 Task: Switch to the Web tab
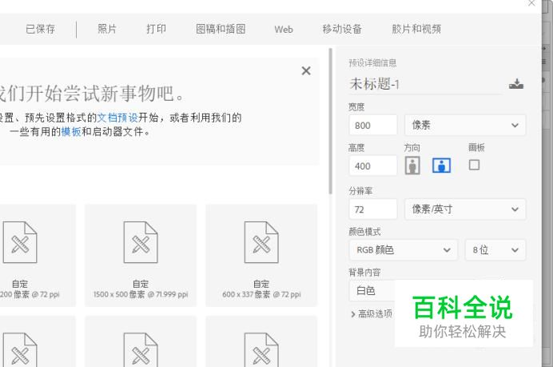(x=284, y=30)
